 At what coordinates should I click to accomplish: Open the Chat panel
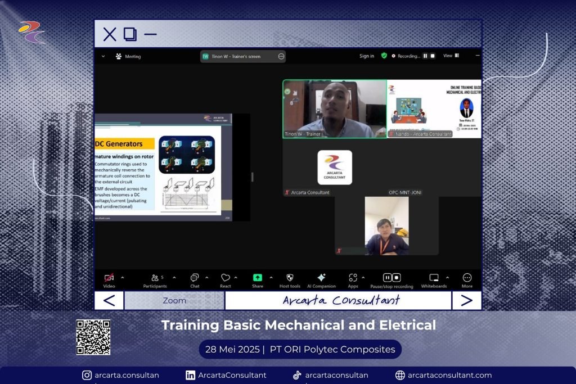(195, 278)
